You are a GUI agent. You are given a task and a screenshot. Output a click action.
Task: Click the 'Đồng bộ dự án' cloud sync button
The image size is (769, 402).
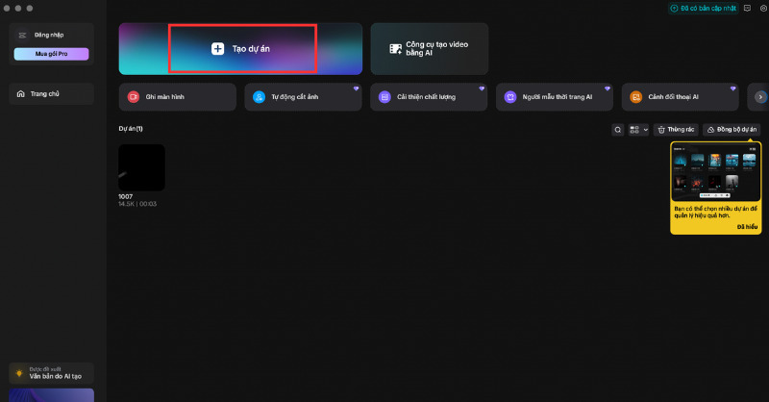pos(732,129)
